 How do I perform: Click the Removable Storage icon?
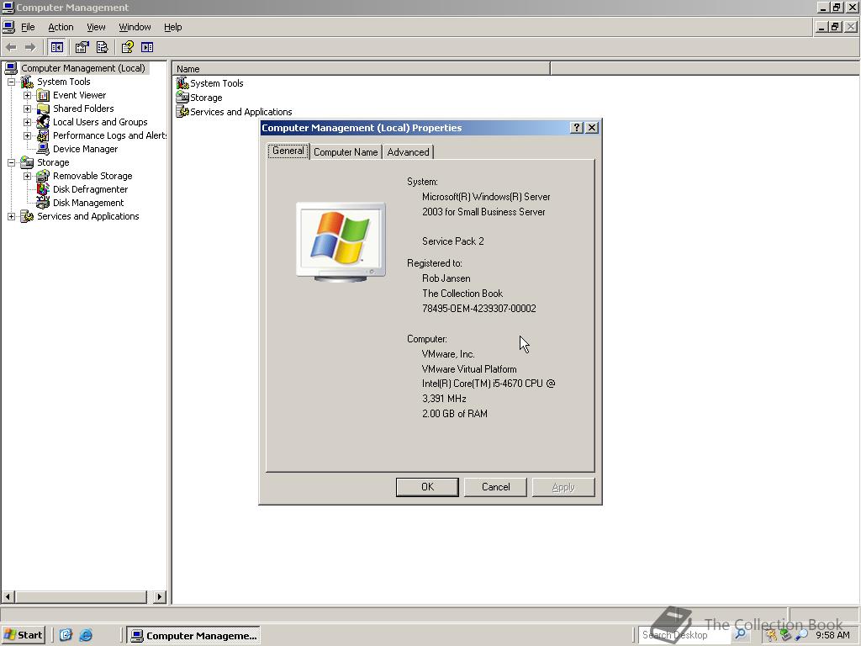pos(43,176)
